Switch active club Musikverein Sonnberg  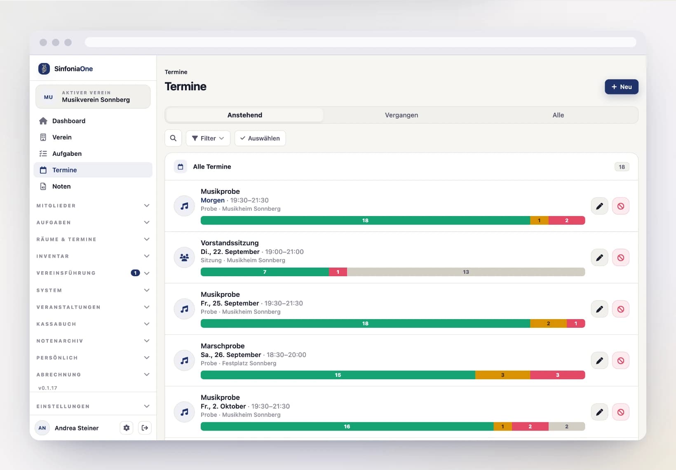(93, 97)
